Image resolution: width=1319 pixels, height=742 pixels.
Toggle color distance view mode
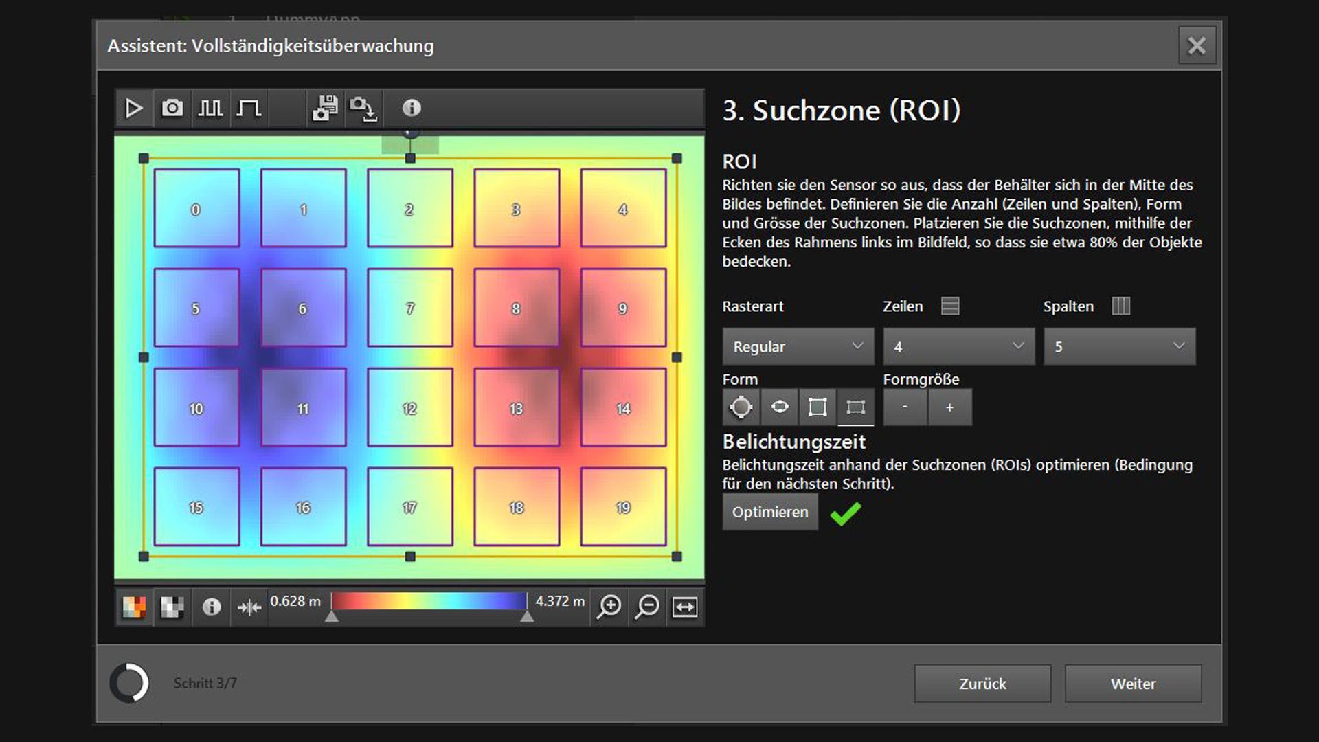pos(134,607)
